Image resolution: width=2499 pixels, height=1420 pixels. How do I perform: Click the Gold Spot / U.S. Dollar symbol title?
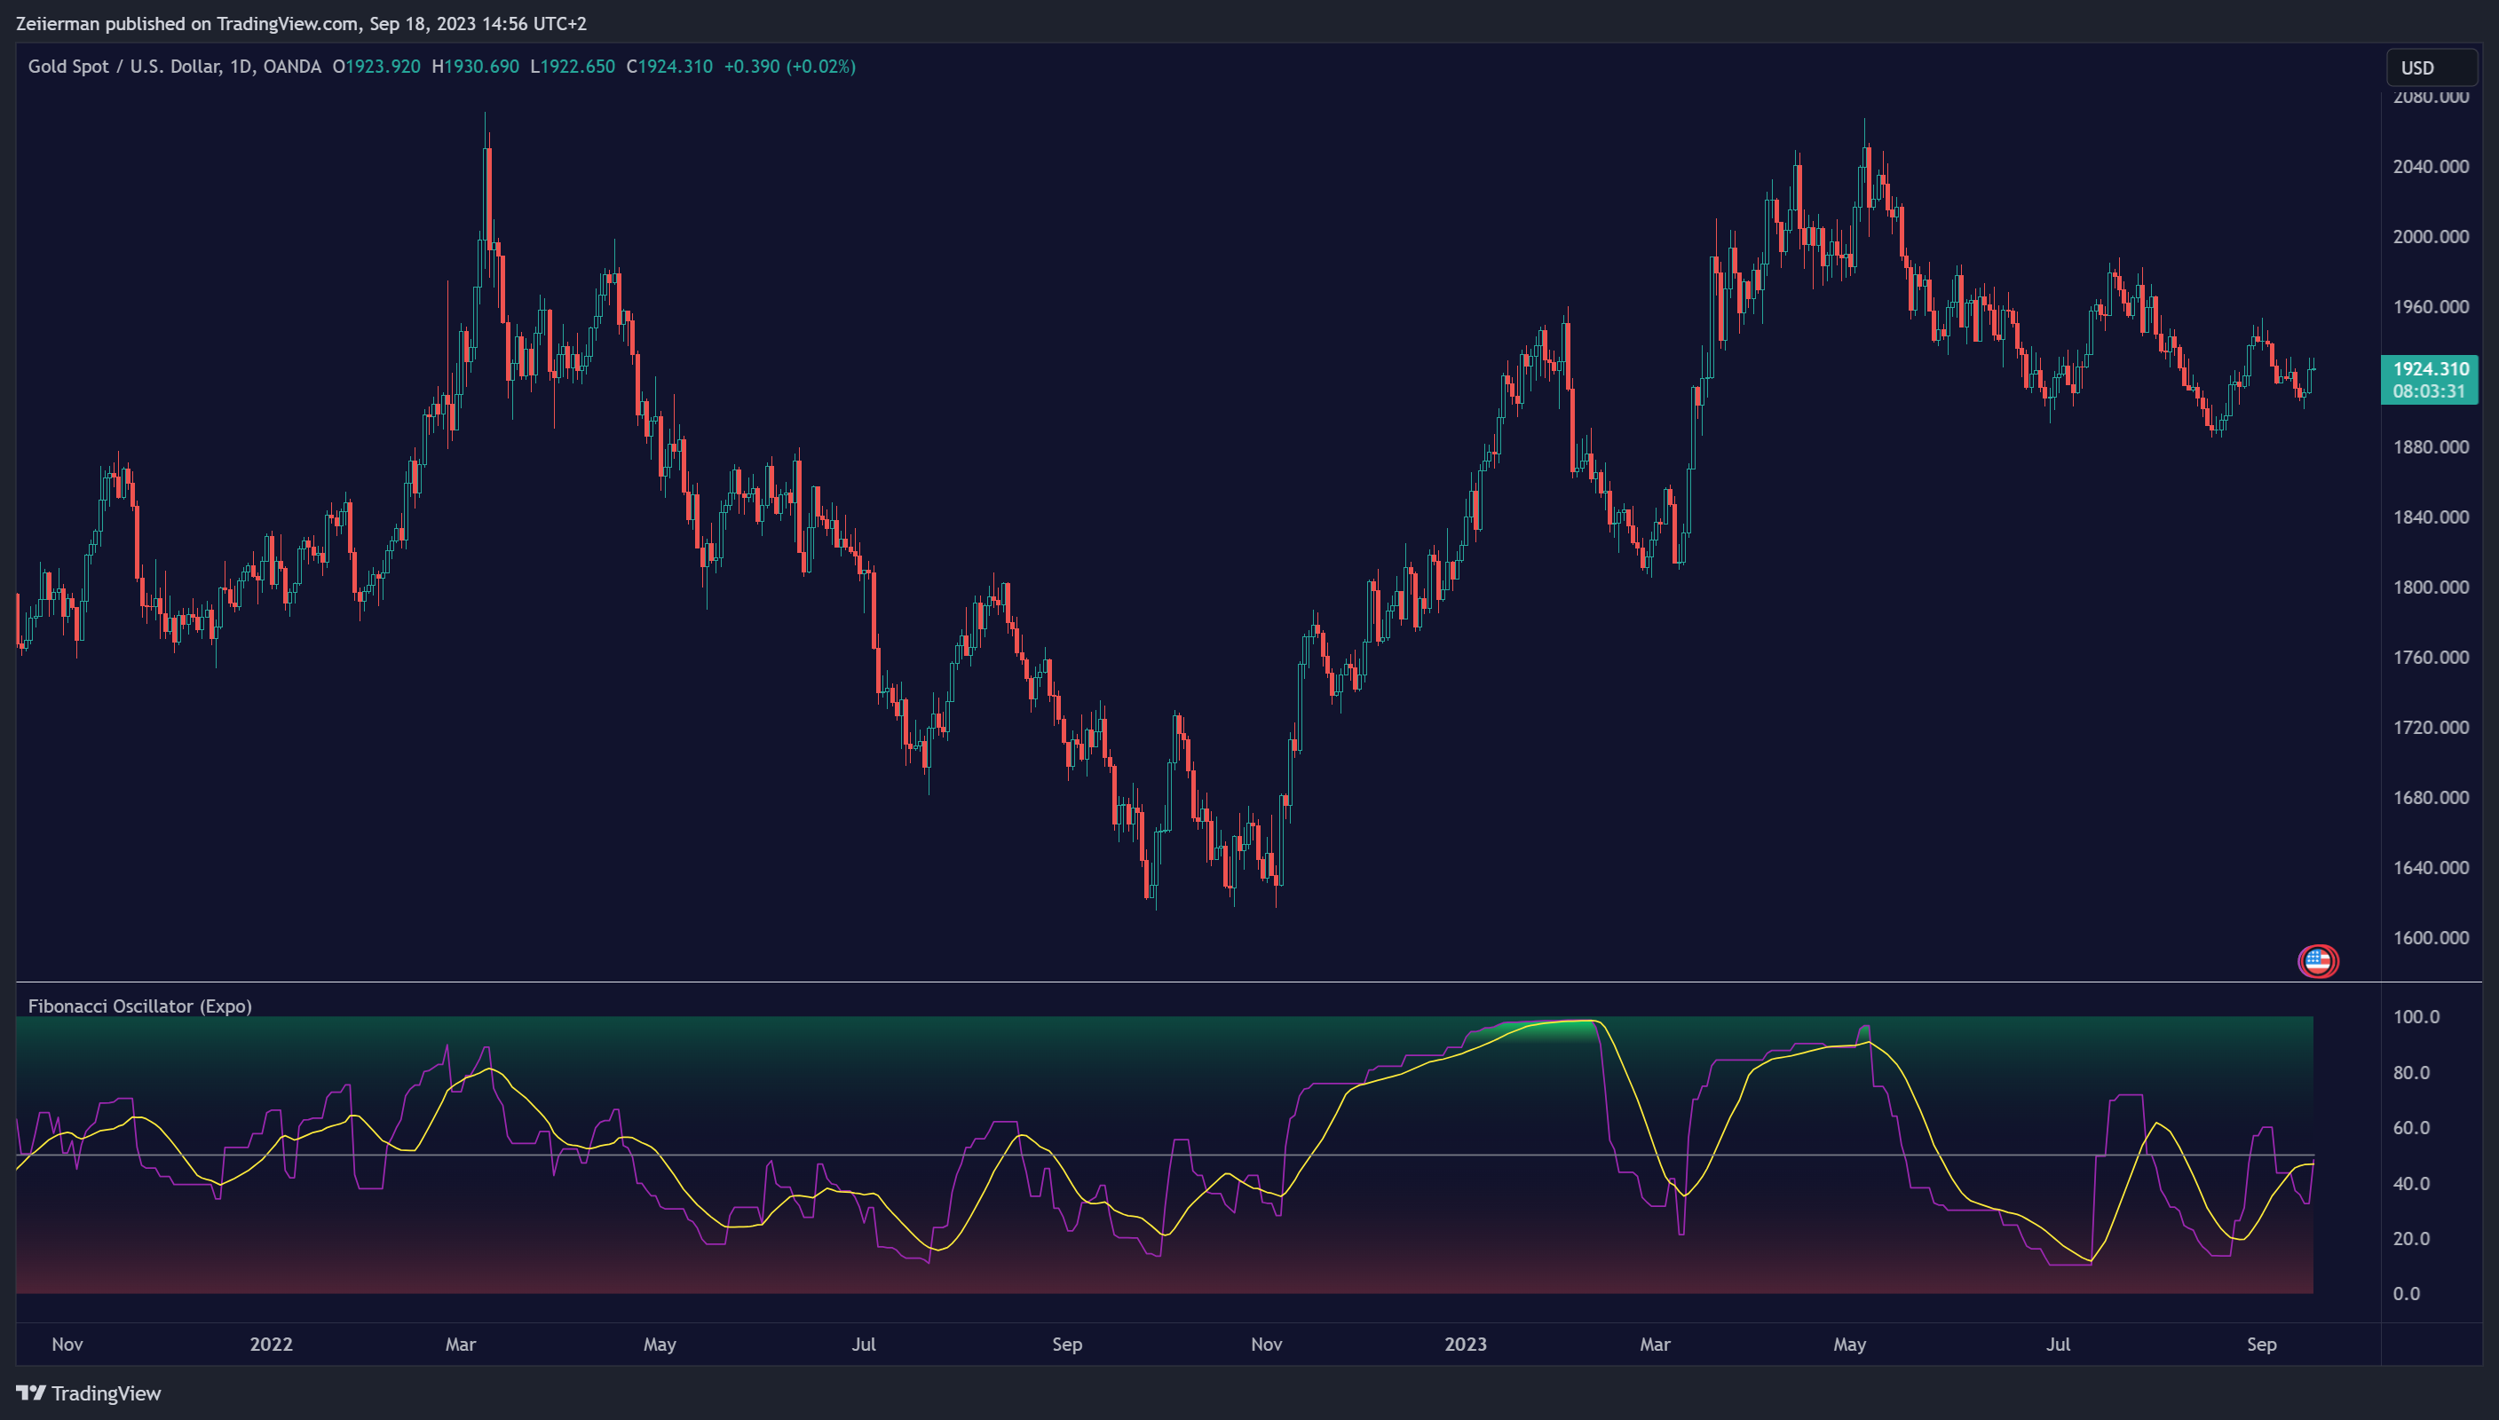pos(175,67)
